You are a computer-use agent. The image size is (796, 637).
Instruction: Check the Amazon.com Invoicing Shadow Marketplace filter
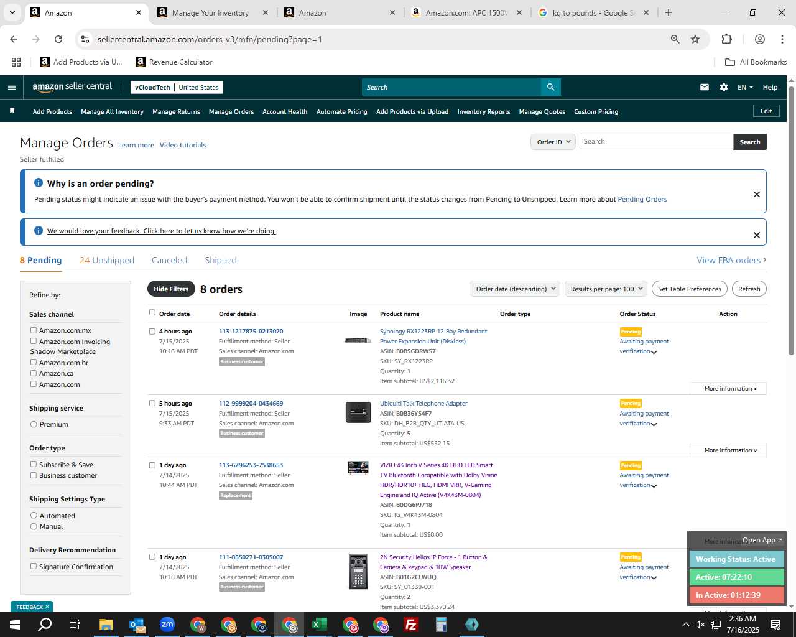point(34,341)
